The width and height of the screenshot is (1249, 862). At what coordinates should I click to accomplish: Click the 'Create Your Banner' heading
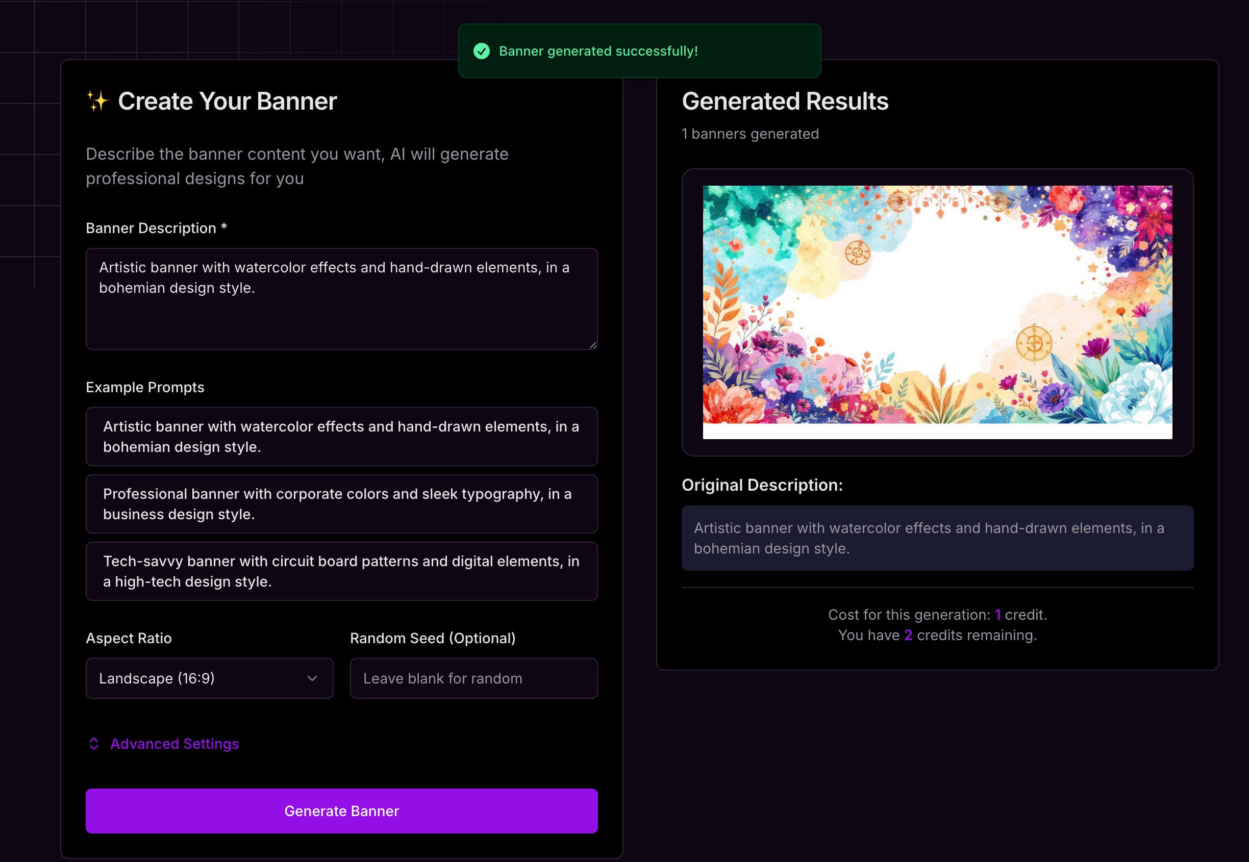tap(228, 101)
